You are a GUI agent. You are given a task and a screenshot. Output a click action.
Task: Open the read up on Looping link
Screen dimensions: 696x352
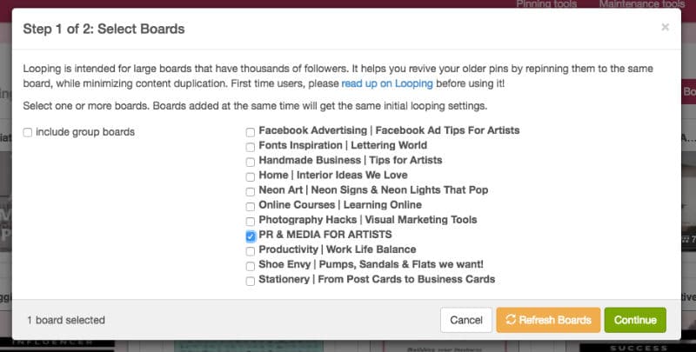coord(387,83)
